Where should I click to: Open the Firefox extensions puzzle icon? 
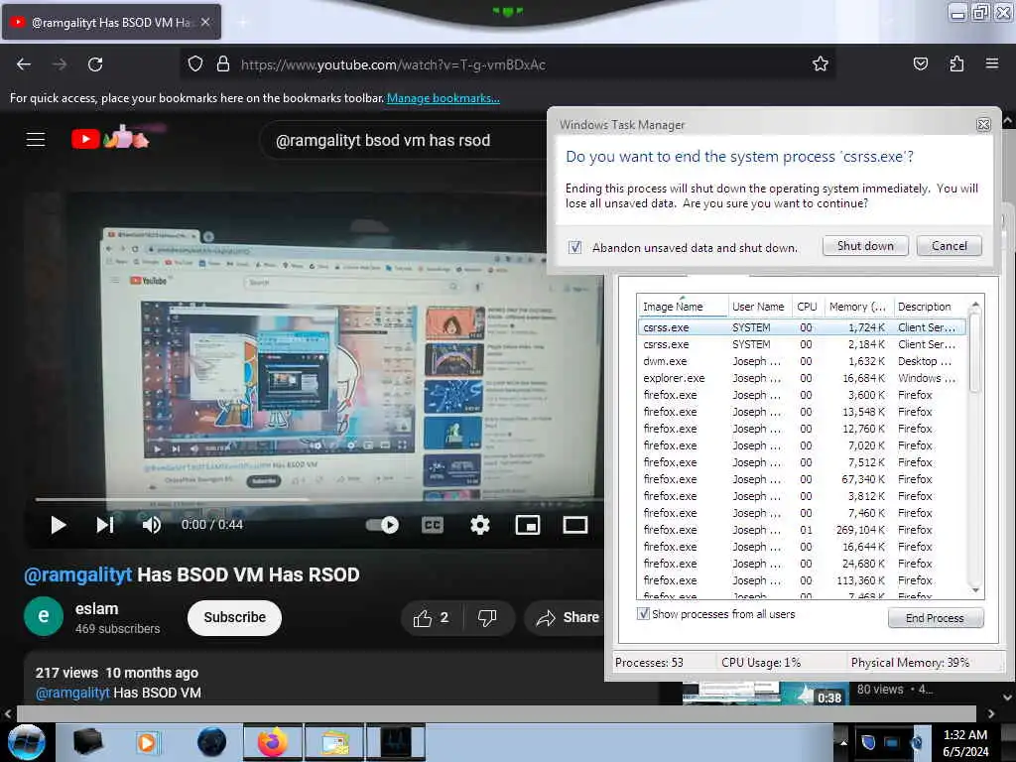tap(956, 63)
